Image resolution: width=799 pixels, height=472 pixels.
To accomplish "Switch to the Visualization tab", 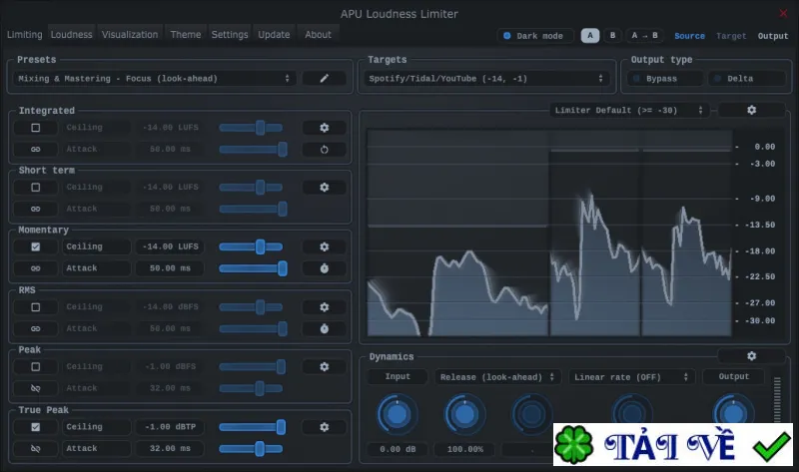I will (130, 35).
